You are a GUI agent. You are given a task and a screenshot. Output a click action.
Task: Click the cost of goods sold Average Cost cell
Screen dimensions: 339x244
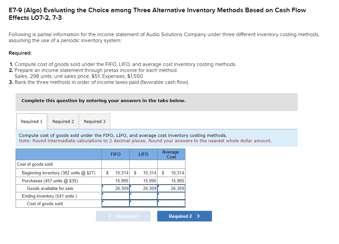171,204
